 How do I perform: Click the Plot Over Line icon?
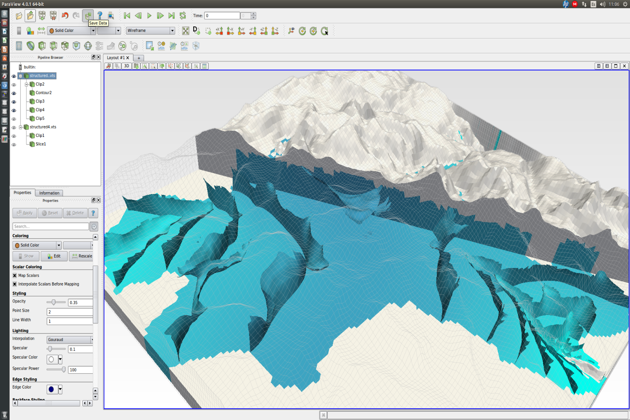(x=173, y=46)
